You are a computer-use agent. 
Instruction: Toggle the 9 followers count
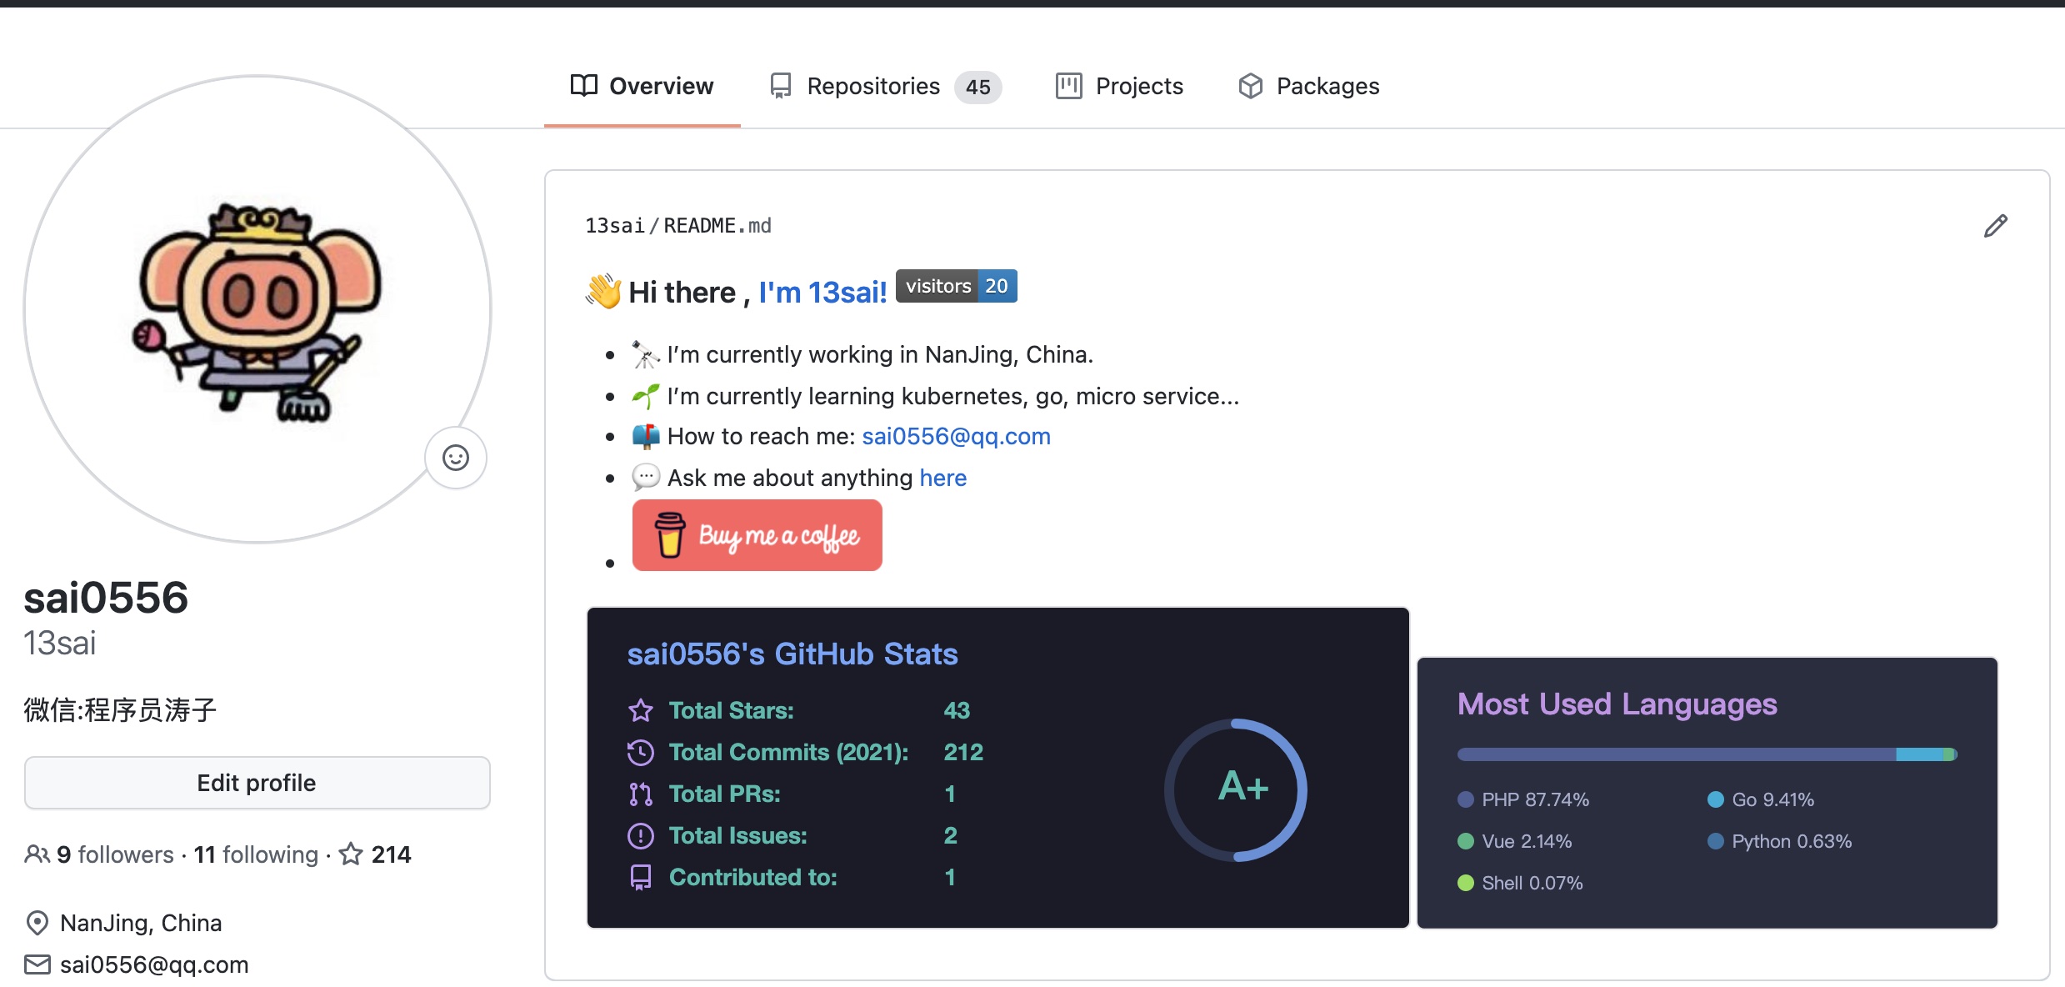click(99, 855)
